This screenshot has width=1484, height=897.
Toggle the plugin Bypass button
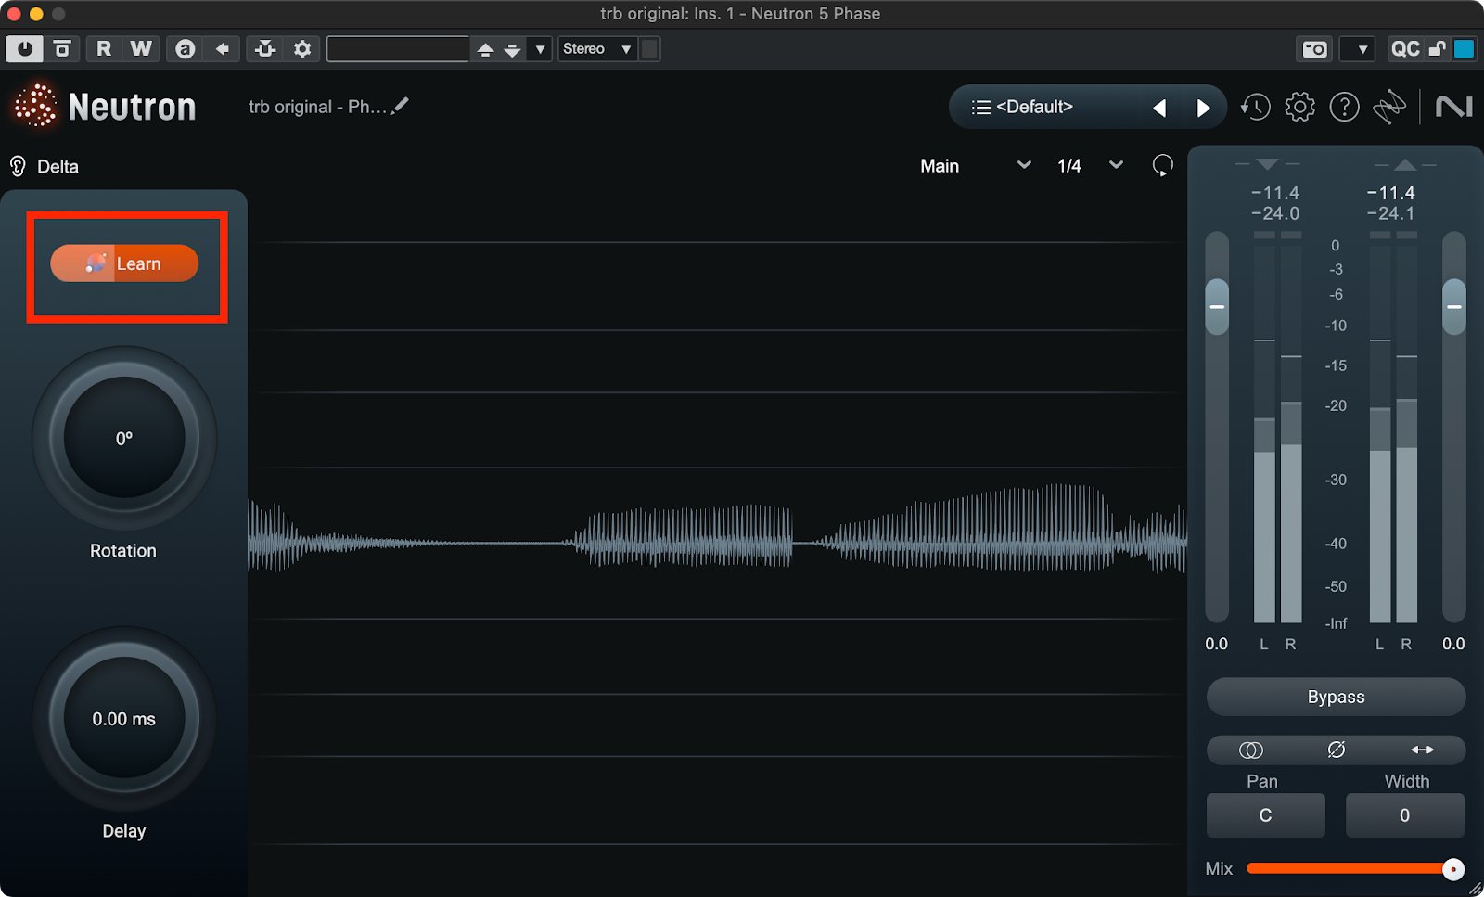click(x=1336, y=697)
